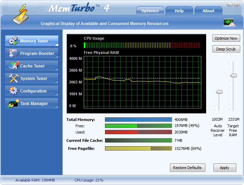The width and height of the screenshot is (244, 185).
Task: Click the Memory Tuner gears icon
Action: pos(13,40)
